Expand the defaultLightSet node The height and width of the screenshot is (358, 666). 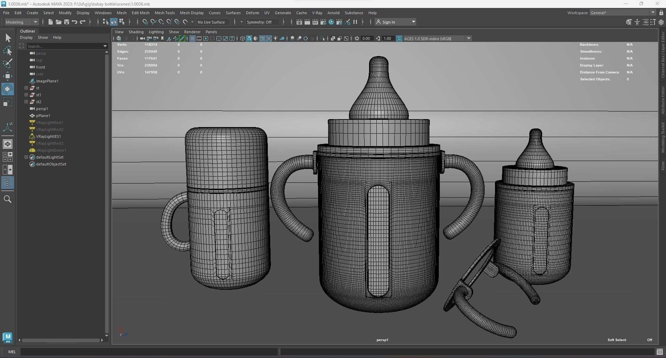26,157
